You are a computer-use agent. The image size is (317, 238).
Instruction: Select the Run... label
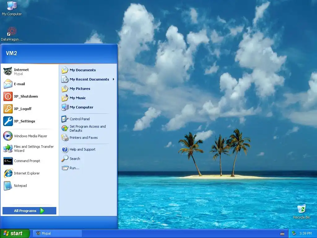tap(74, 168)
